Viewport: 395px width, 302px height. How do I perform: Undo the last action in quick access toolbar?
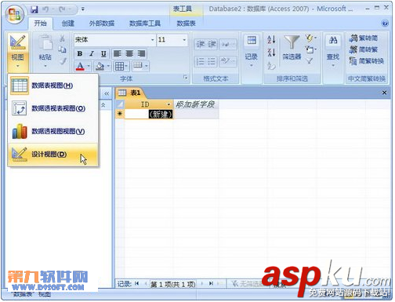click(x=45, y=9)
